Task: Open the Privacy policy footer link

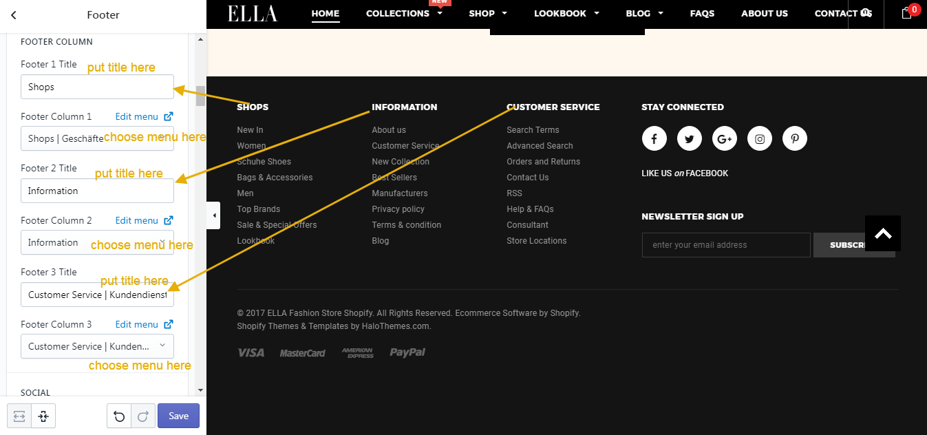Action: point(398,209)
